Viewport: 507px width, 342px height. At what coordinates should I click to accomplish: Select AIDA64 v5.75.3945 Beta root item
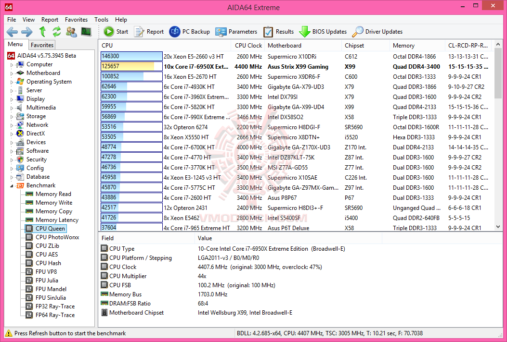41,56
